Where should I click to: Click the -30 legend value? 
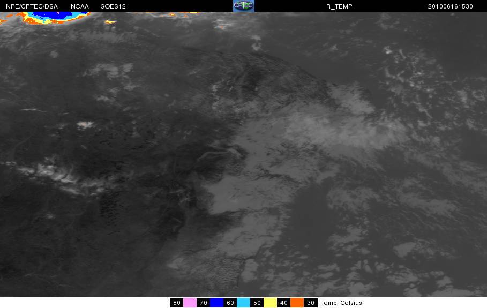pos(310,303)
